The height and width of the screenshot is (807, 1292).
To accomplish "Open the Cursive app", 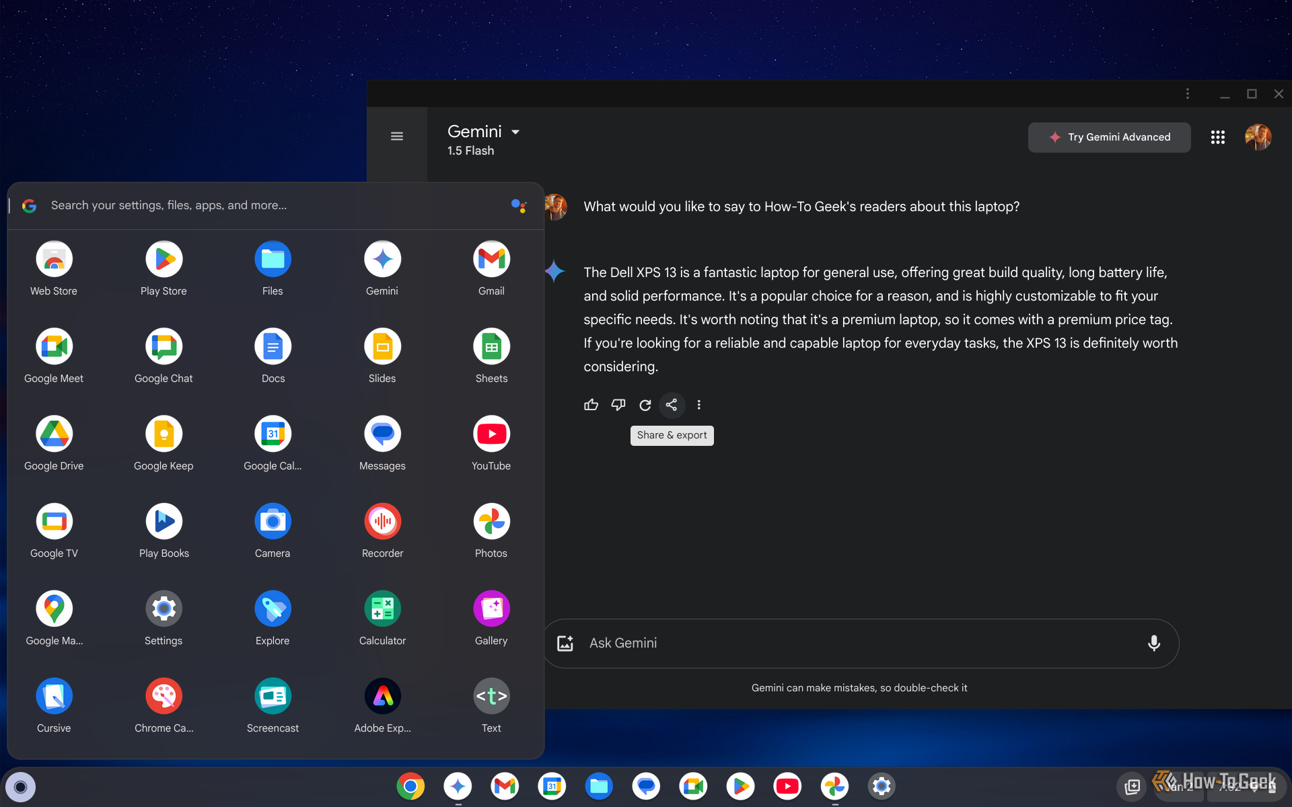I will (x=54, y=696).
